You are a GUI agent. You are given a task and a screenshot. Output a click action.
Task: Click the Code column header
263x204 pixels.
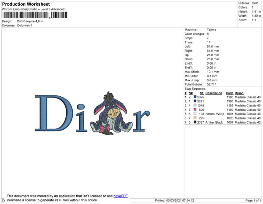tap(230, 93)
